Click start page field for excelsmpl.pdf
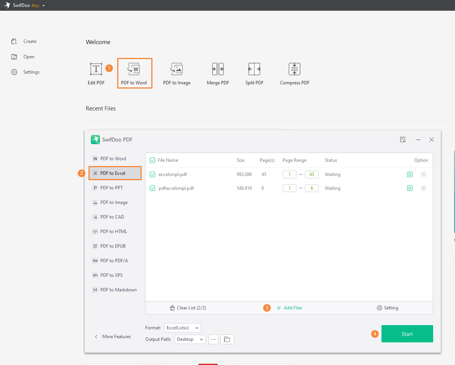The image size is (455, 365). point(289,174)
